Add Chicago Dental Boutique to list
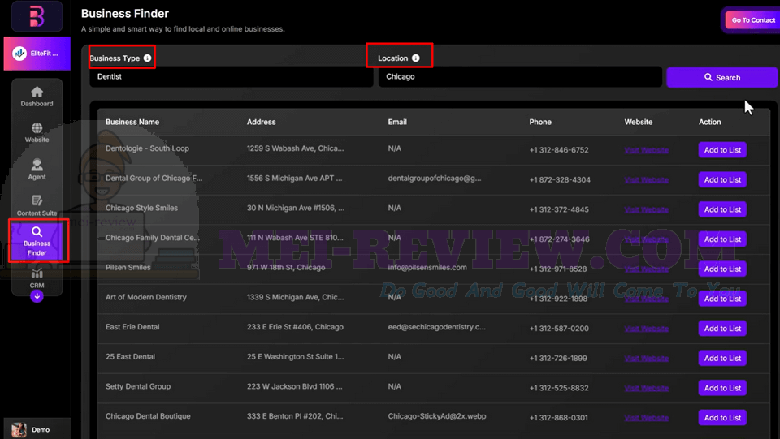Screen dimensions: 780x439 (x=722, y=418)
